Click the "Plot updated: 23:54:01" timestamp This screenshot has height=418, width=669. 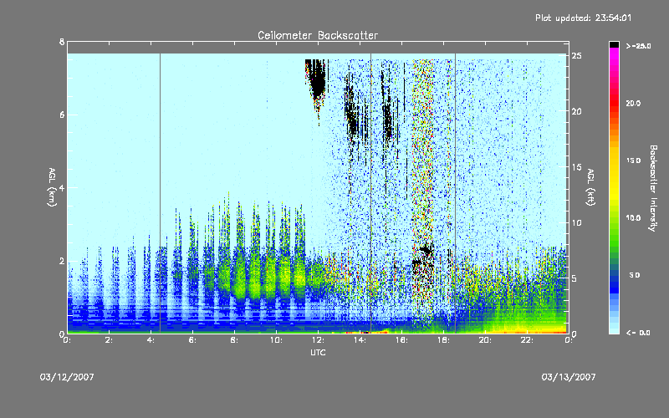click(x=583, y=18)
